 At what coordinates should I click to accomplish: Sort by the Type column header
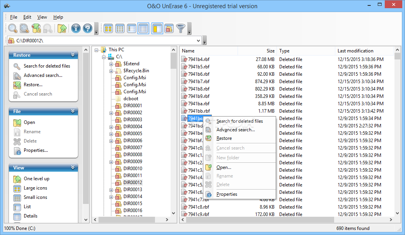306,51
